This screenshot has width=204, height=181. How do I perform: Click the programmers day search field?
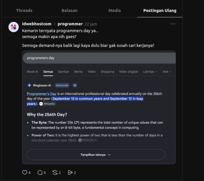[x=99, y=58]
